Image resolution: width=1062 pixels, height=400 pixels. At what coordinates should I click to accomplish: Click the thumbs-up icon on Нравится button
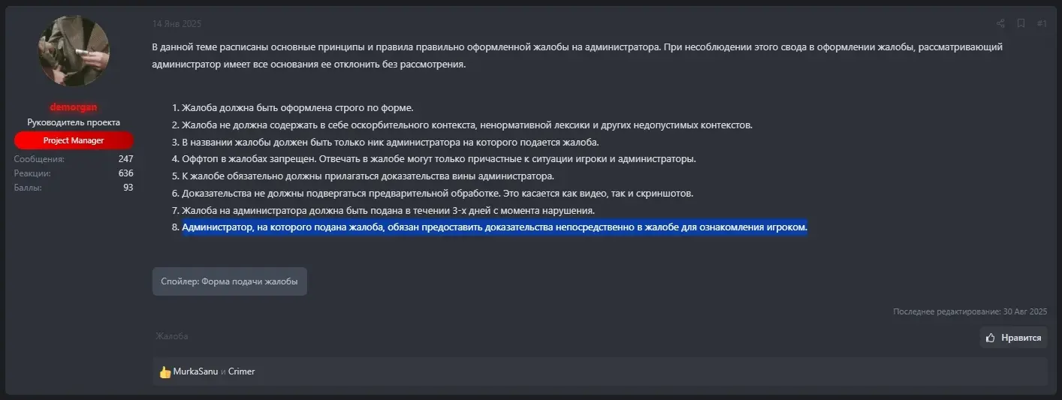coord(991,338)
